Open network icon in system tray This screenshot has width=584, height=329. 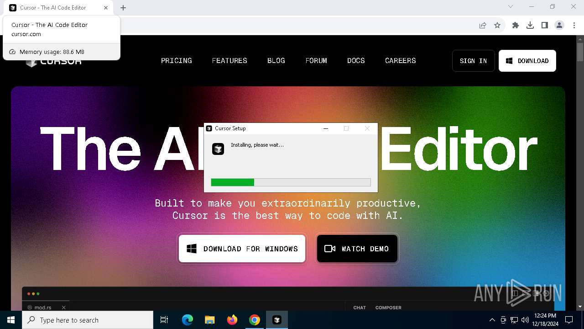tap(514, 320)
